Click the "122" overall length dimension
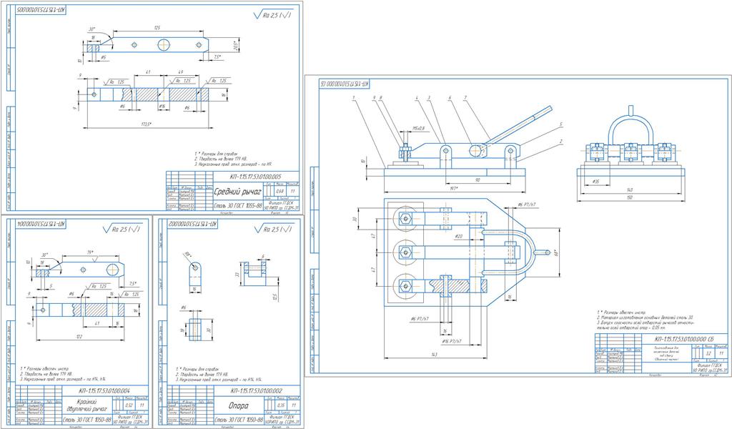This screenshot has height=429, width=732. pyautogui.click(x=79, y=336)
